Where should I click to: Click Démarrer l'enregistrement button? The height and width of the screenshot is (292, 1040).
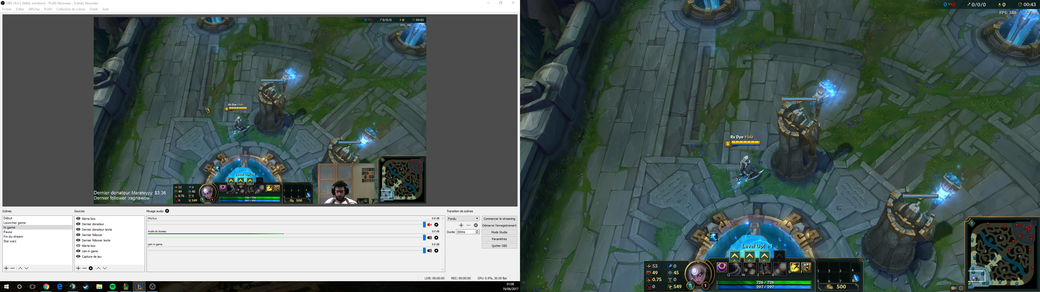click(499, 225)
